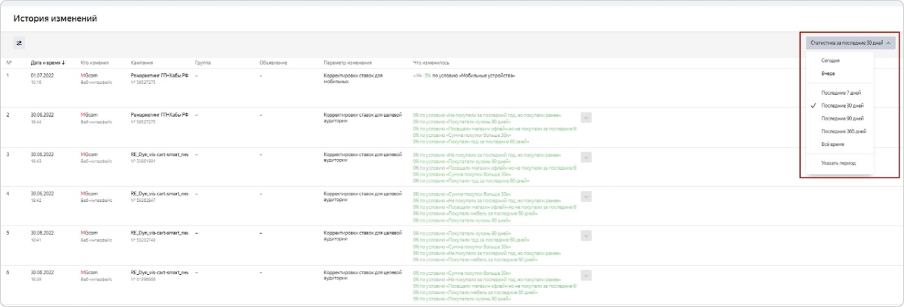Screen dimensions: 904x307
Task: Expand the changes list in row 6
Action: click(x=586, y=275)
